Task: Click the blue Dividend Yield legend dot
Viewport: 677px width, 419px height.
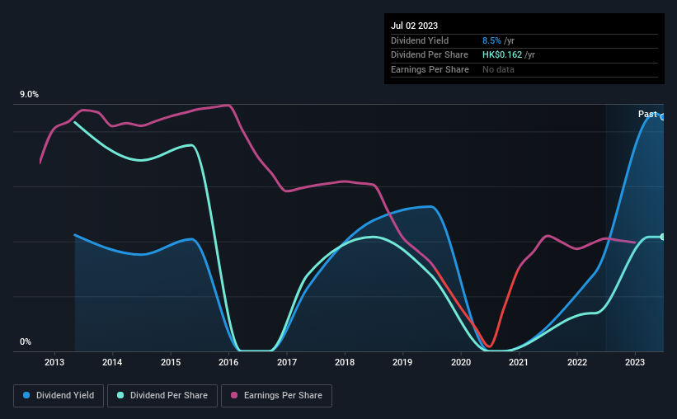Action: (x=26, y=395)
